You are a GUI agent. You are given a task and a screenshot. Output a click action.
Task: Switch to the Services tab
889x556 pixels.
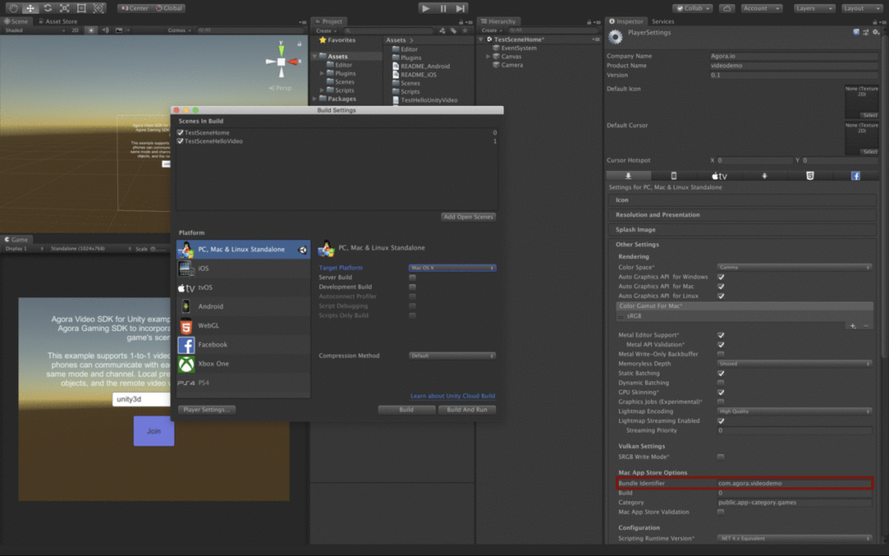coord(662,22)
